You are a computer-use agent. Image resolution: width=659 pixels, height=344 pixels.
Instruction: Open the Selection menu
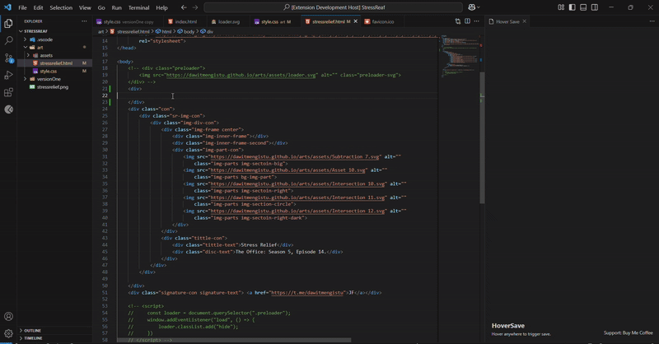click(61, 7)
